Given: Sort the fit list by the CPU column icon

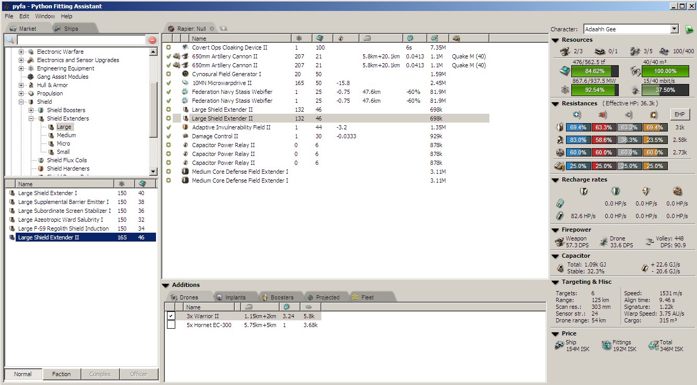Looking at the screenshot, I should [x=320, y=38].
